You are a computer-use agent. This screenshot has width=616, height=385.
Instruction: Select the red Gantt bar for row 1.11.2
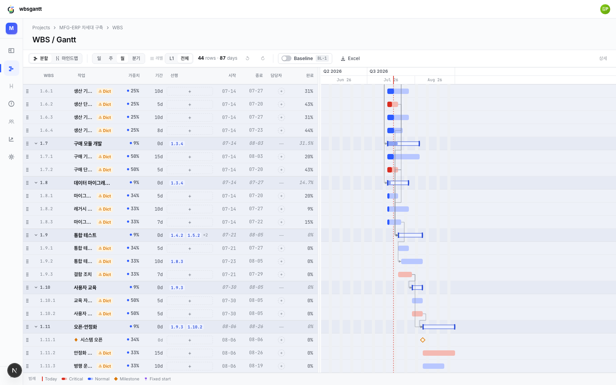pos(439,353)
